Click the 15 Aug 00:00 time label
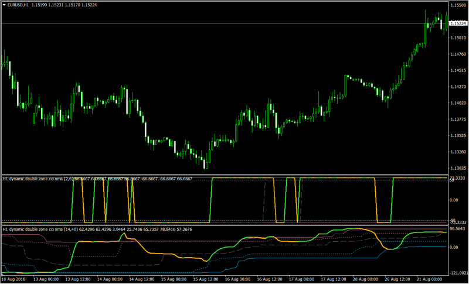The image size is (469, 284). tap(174, 280)
